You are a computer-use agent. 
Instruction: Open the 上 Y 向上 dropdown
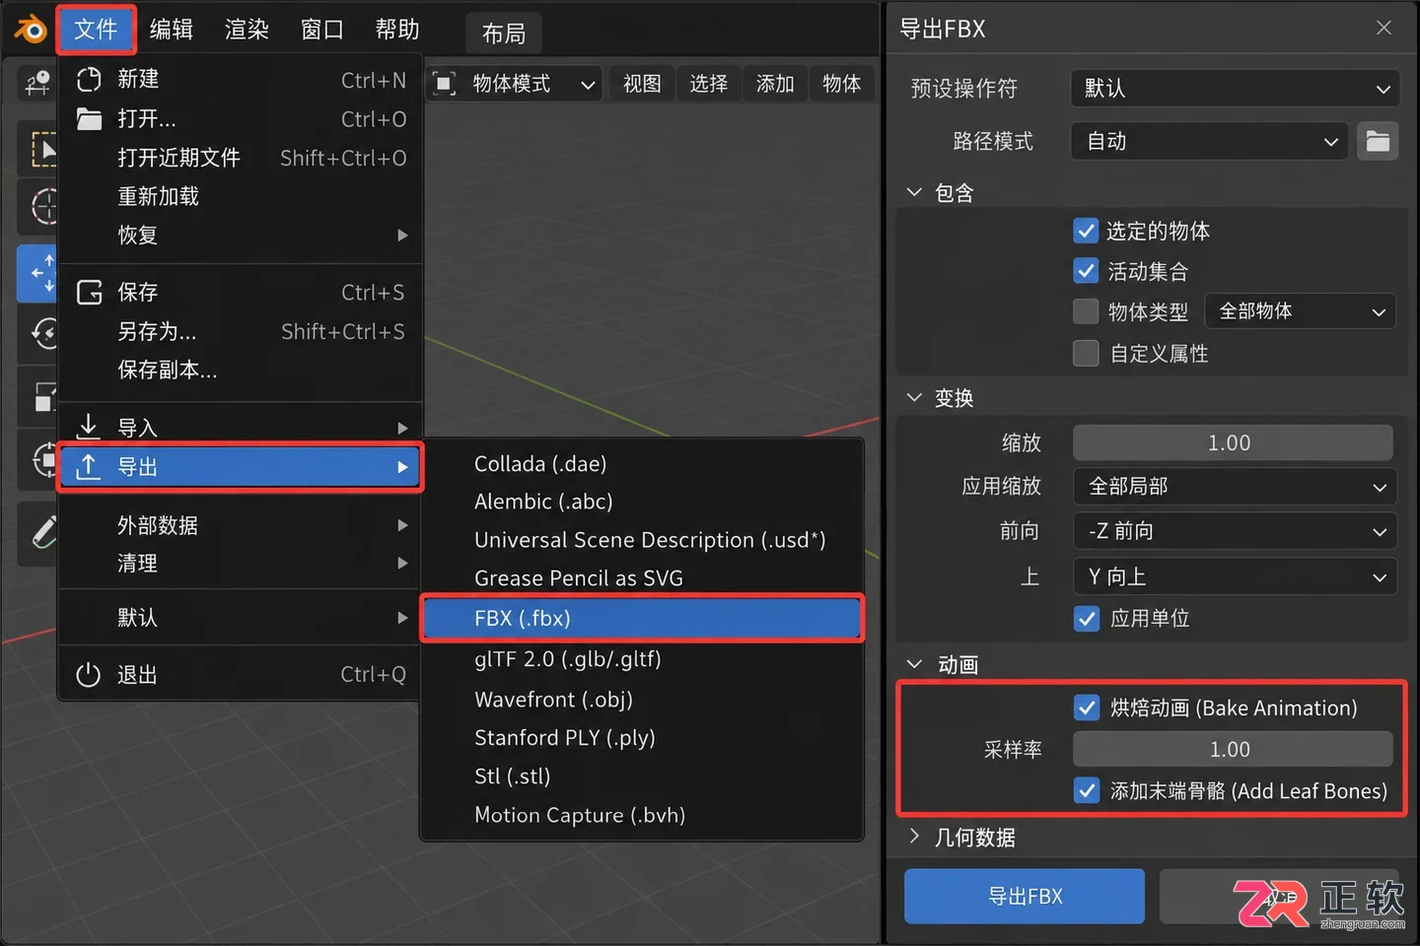[1235, 576]
